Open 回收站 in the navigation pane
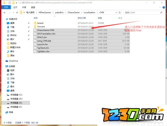 coord(13,35)
